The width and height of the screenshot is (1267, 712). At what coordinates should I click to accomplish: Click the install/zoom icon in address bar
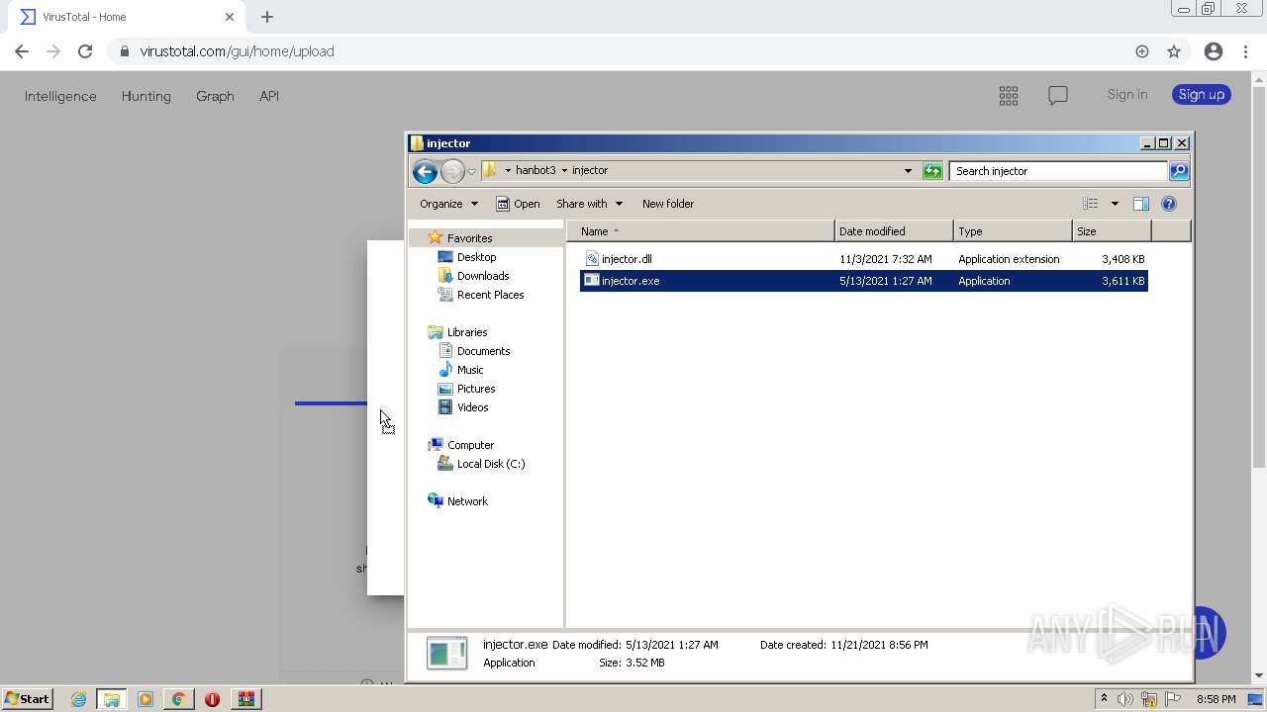pos(1142,51)
